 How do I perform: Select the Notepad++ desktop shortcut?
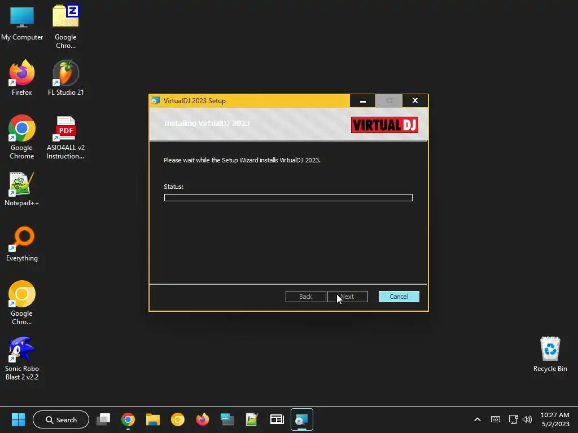pos(22,189)
